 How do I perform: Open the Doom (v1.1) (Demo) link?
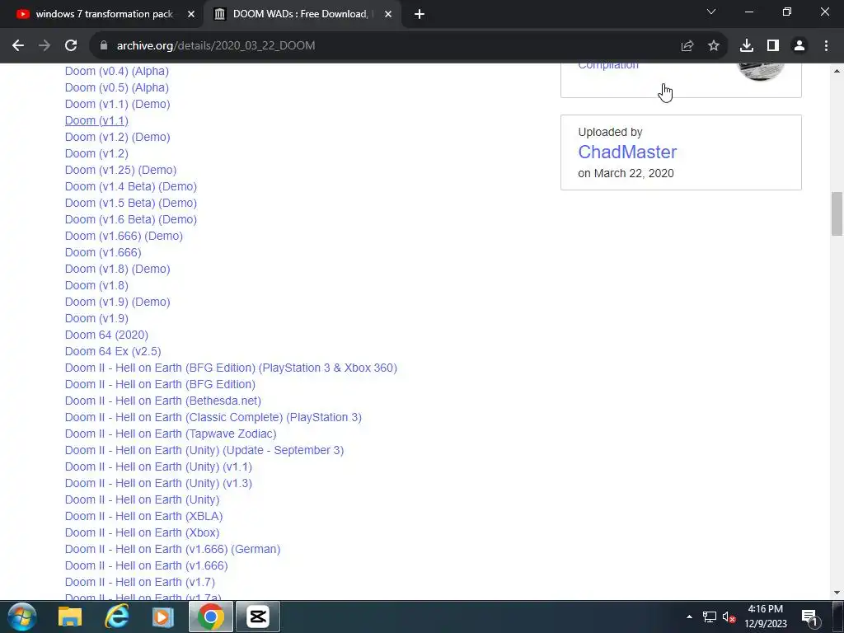[117, 105]
